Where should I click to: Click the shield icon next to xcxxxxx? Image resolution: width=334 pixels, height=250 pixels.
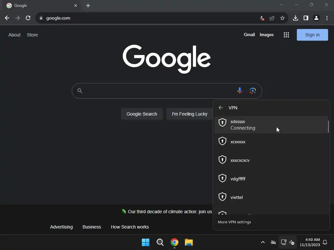click(222, 141)
